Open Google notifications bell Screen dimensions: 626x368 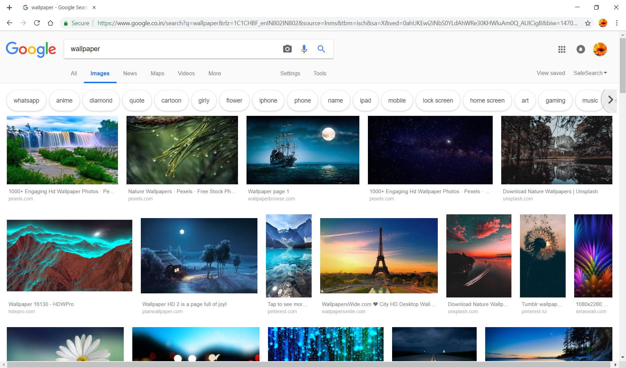580,49
